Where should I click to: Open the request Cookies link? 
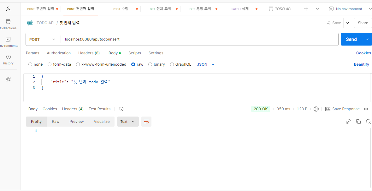coord(363,53)
